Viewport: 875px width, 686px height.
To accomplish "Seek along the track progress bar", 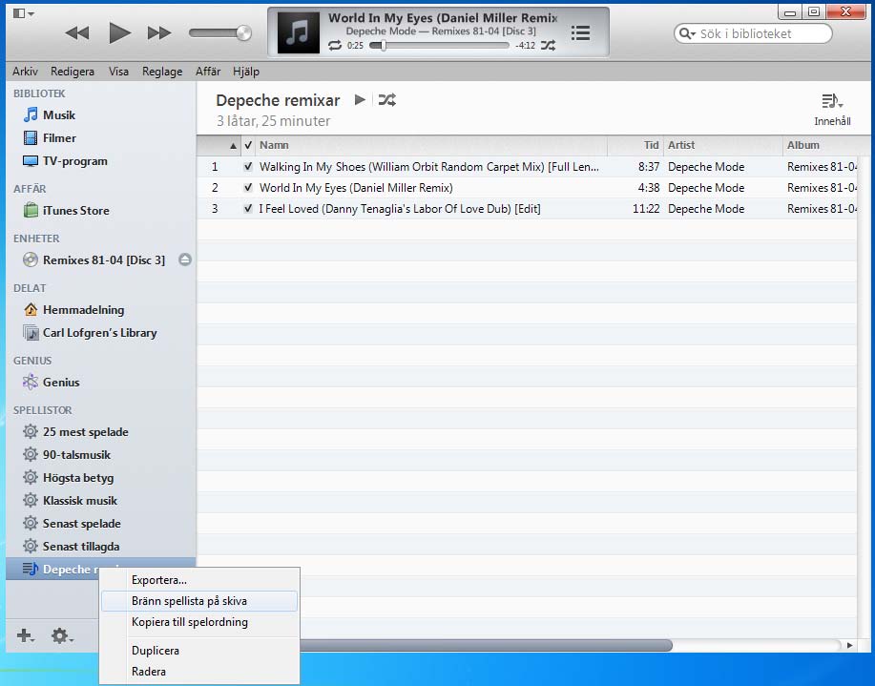I will click(439, 46).
